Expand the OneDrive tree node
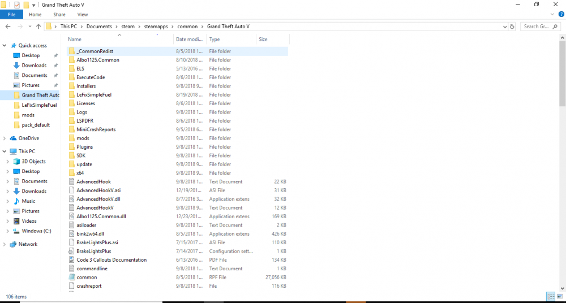 (x=5, y=138)
